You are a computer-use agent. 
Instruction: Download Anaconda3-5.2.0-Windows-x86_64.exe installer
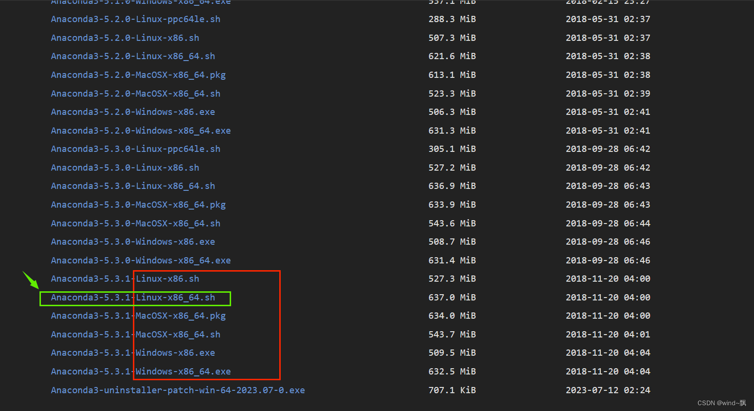click(141, 130)
